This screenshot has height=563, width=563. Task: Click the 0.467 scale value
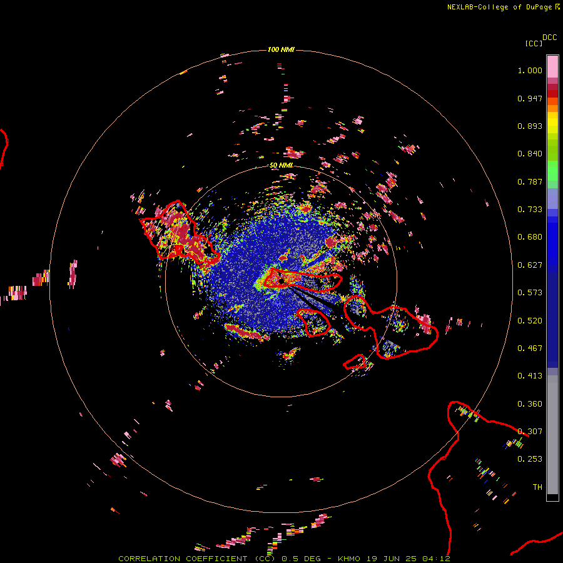[530, 348]
